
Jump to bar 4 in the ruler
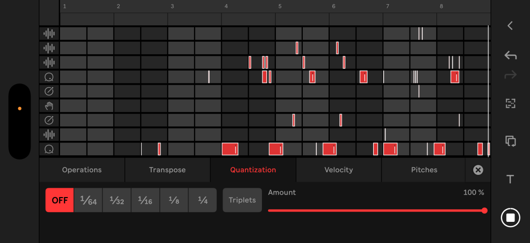226,6
